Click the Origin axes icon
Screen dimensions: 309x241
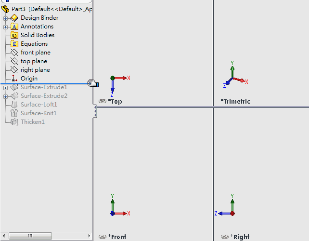click(x=14, y=79)
